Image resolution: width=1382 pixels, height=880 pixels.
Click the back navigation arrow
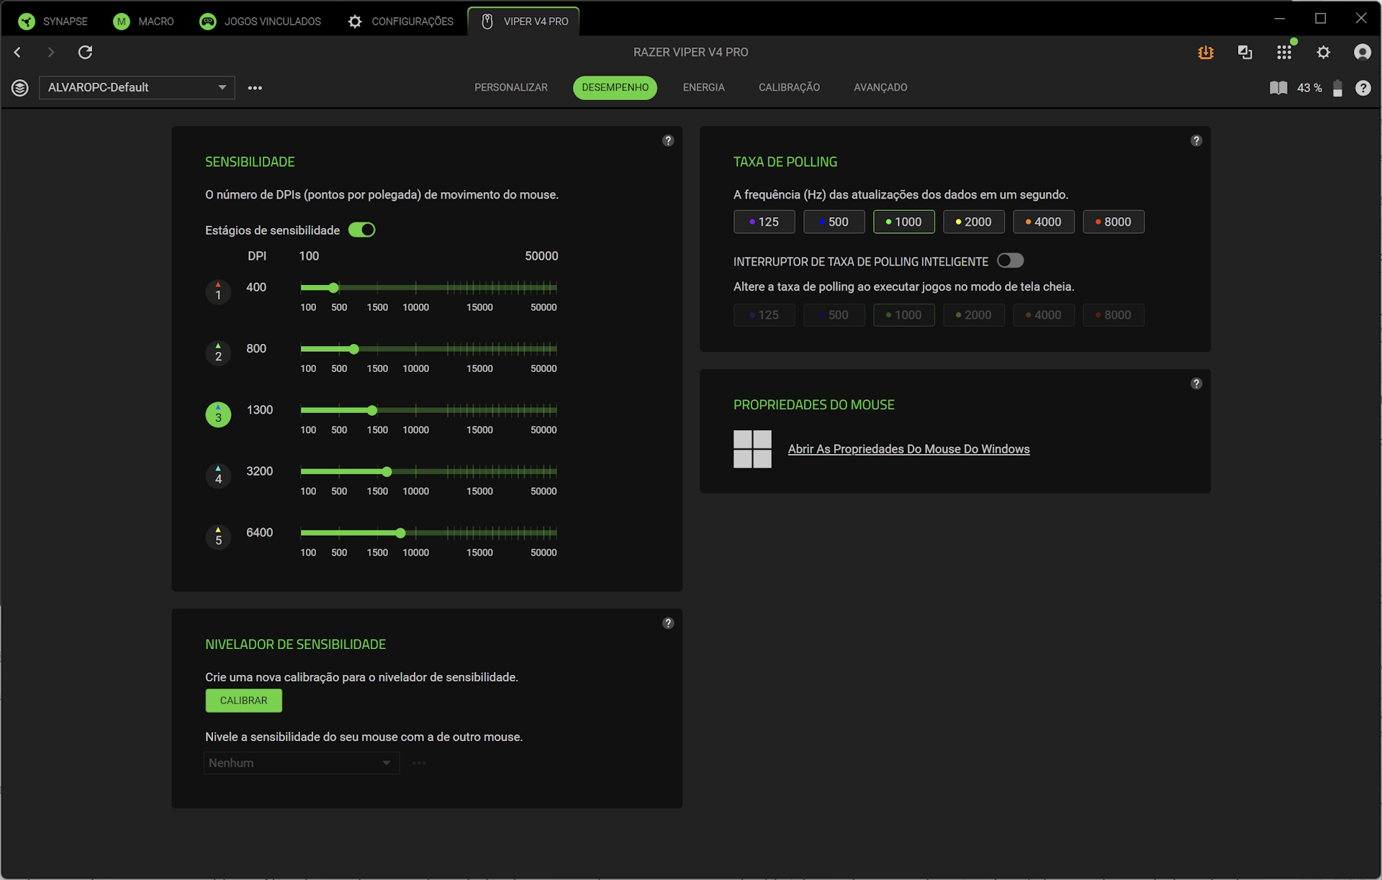(18, 52)
